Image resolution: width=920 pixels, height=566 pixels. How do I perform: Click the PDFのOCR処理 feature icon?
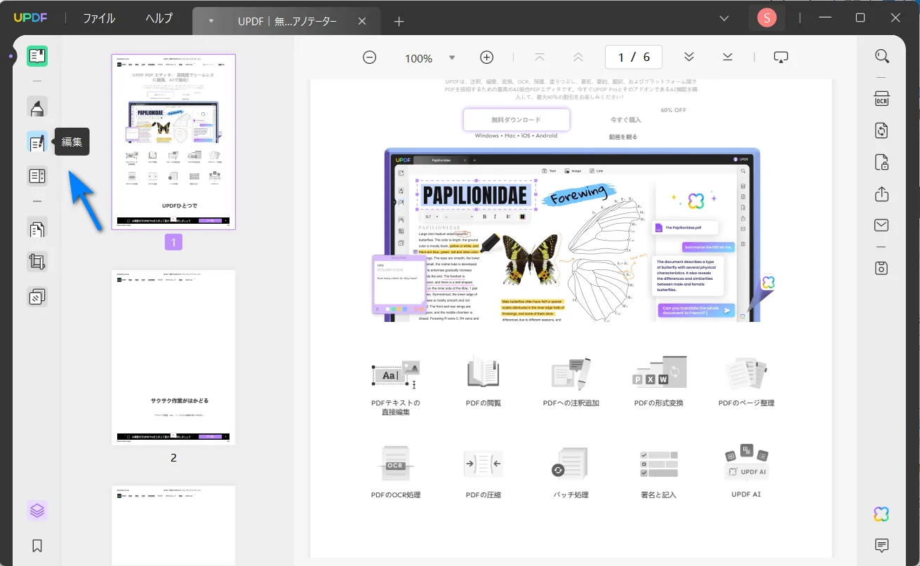coord(396,464)
